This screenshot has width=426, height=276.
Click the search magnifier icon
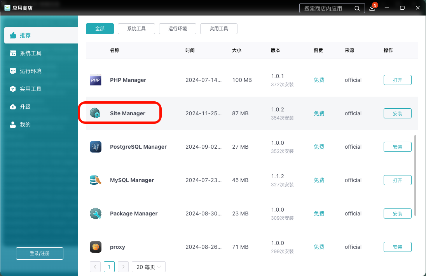[x=357, y=8]
